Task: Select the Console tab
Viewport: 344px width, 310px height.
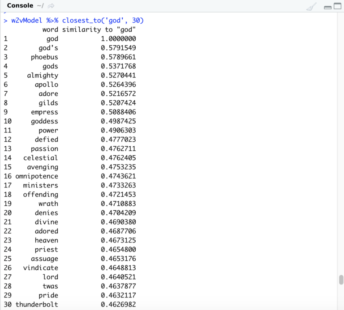Action: pyautogui.click(x=20, y=6)
